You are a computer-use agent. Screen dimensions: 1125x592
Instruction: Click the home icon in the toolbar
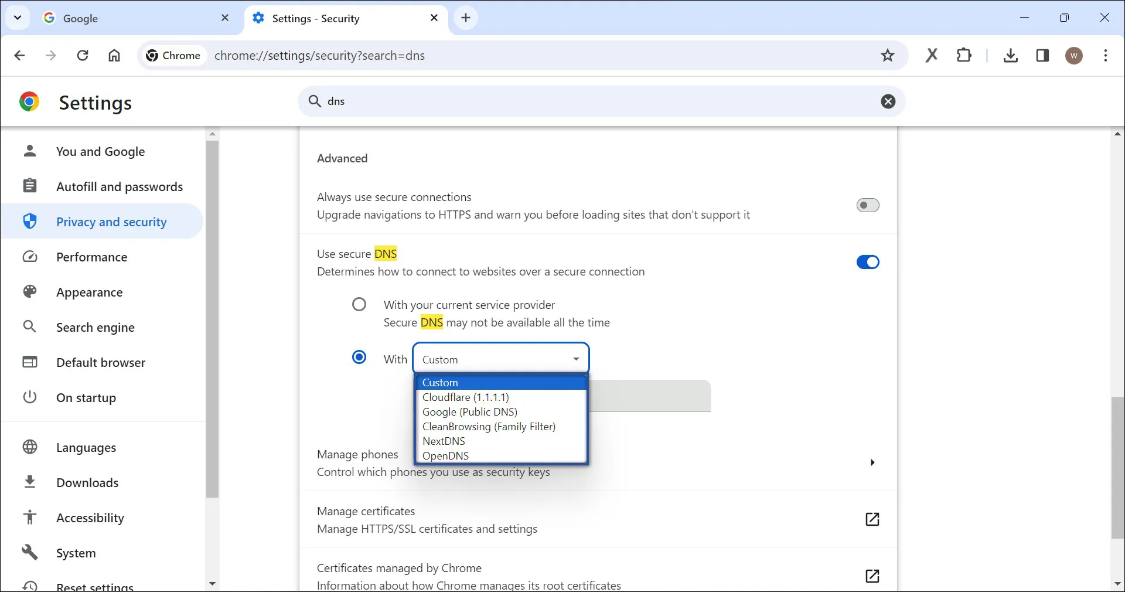coord(114,56)
